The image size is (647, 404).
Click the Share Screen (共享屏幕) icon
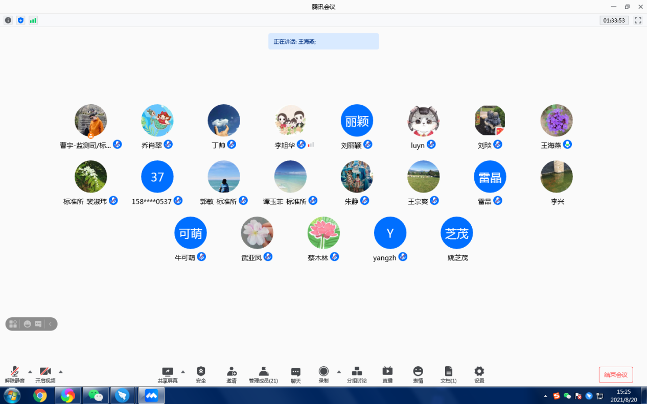coord(168,372)
